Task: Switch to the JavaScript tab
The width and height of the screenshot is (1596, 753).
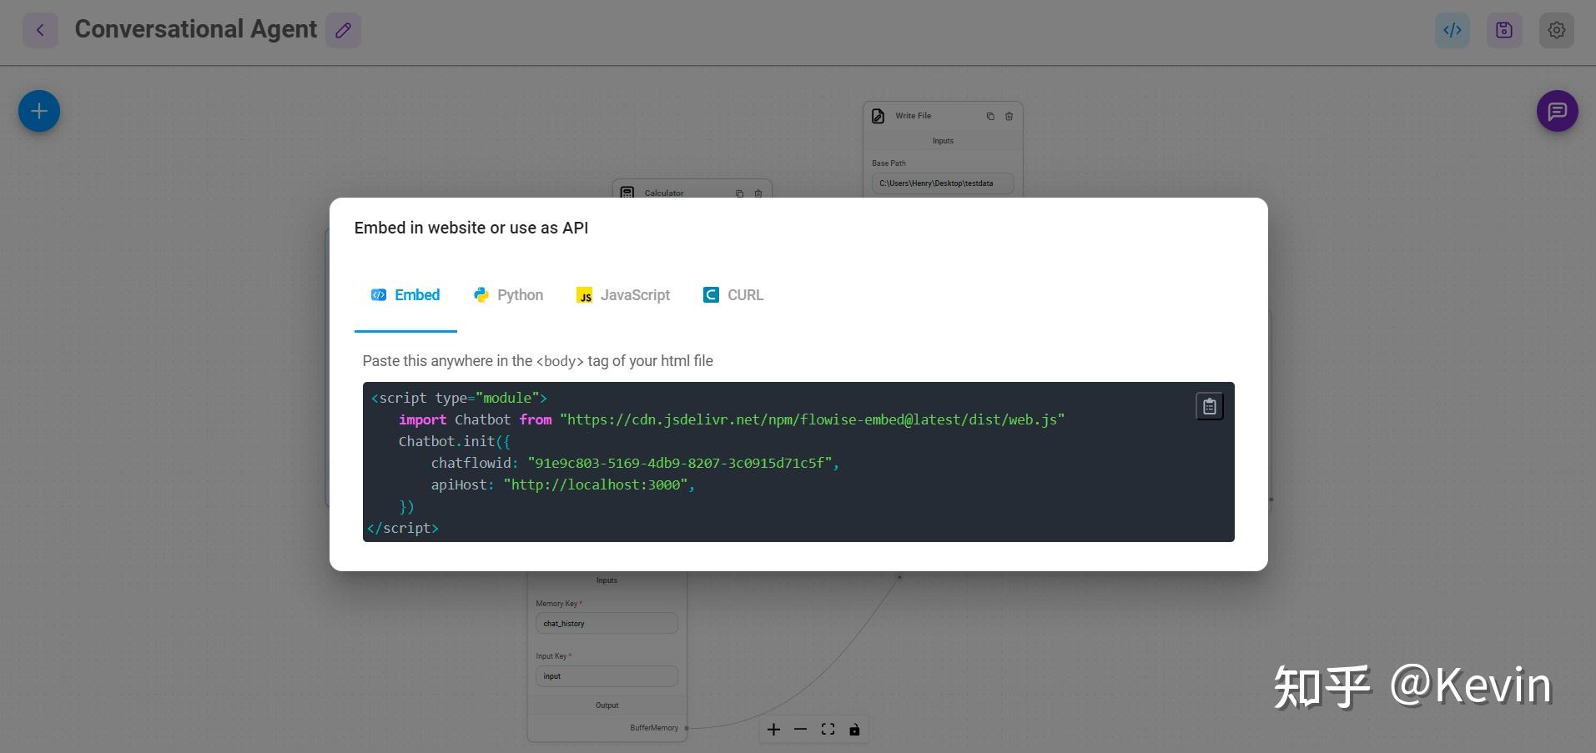Action: click(x=623, y=295)
